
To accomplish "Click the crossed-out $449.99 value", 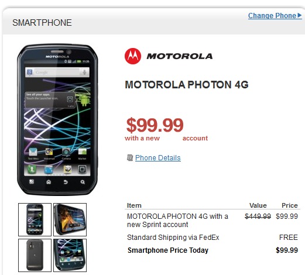I will (x=258, y=216).
